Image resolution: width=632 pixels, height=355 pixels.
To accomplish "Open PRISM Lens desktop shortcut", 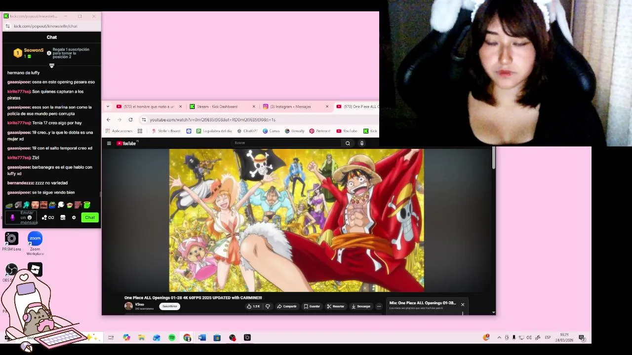I will point(11,241).
